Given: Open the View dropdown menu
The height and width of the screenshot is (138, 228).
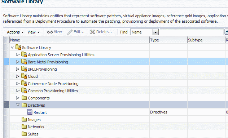Looking at the screenshot, I should coord(34,32).
